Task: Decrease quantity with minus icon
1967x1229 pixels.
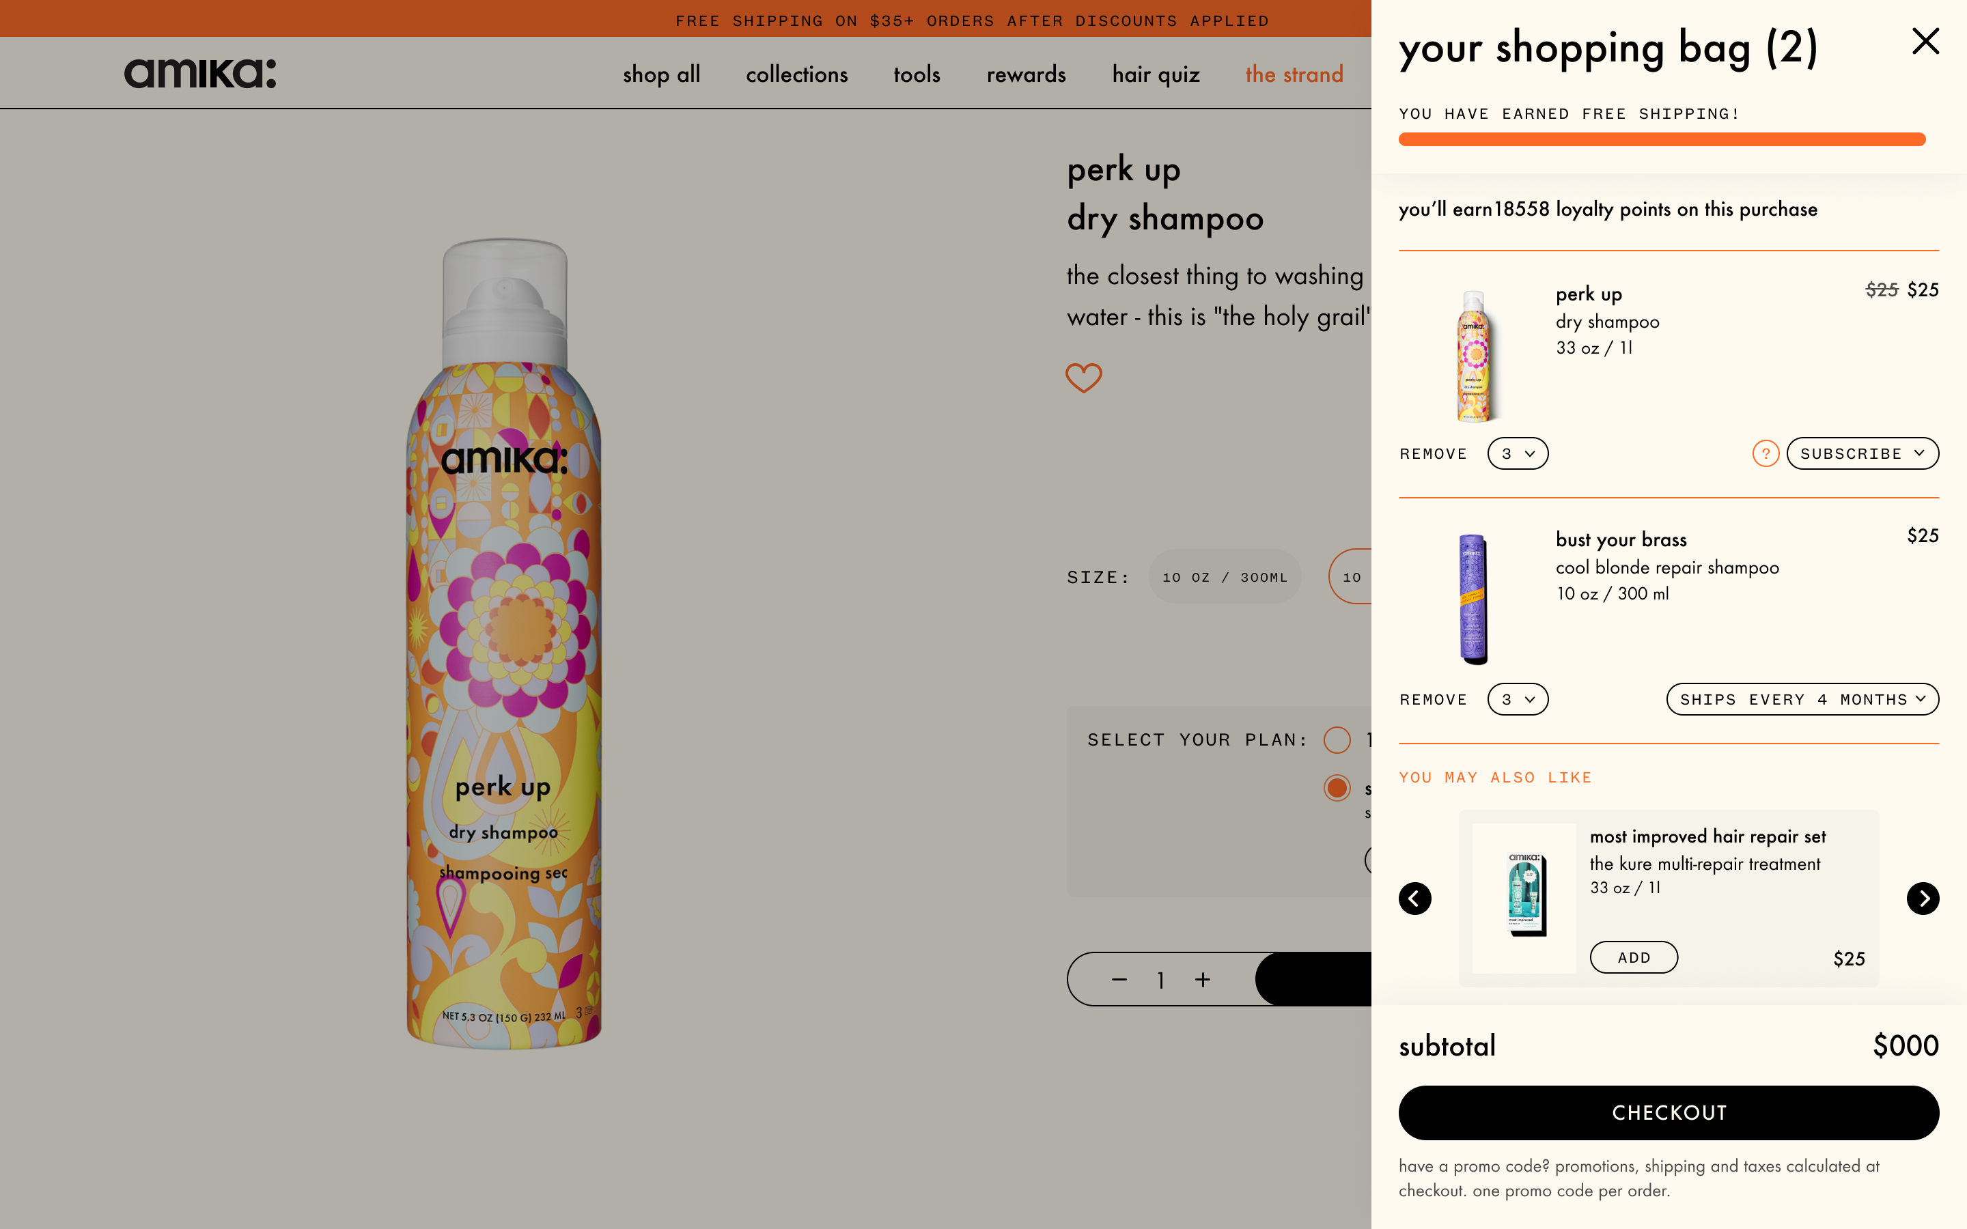Action: [x=1119, y=980]
